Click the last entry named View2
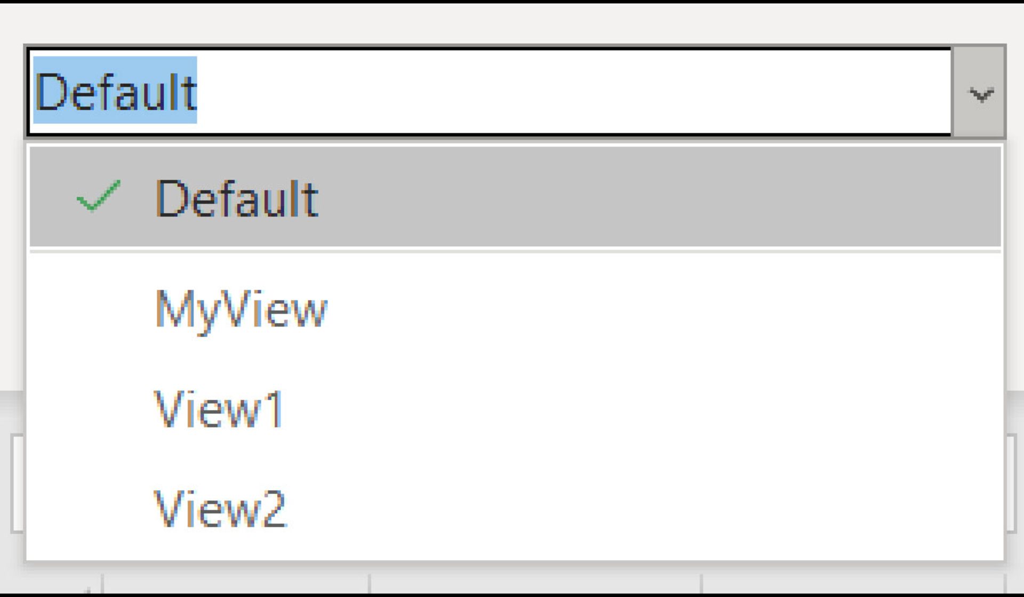 220,509
